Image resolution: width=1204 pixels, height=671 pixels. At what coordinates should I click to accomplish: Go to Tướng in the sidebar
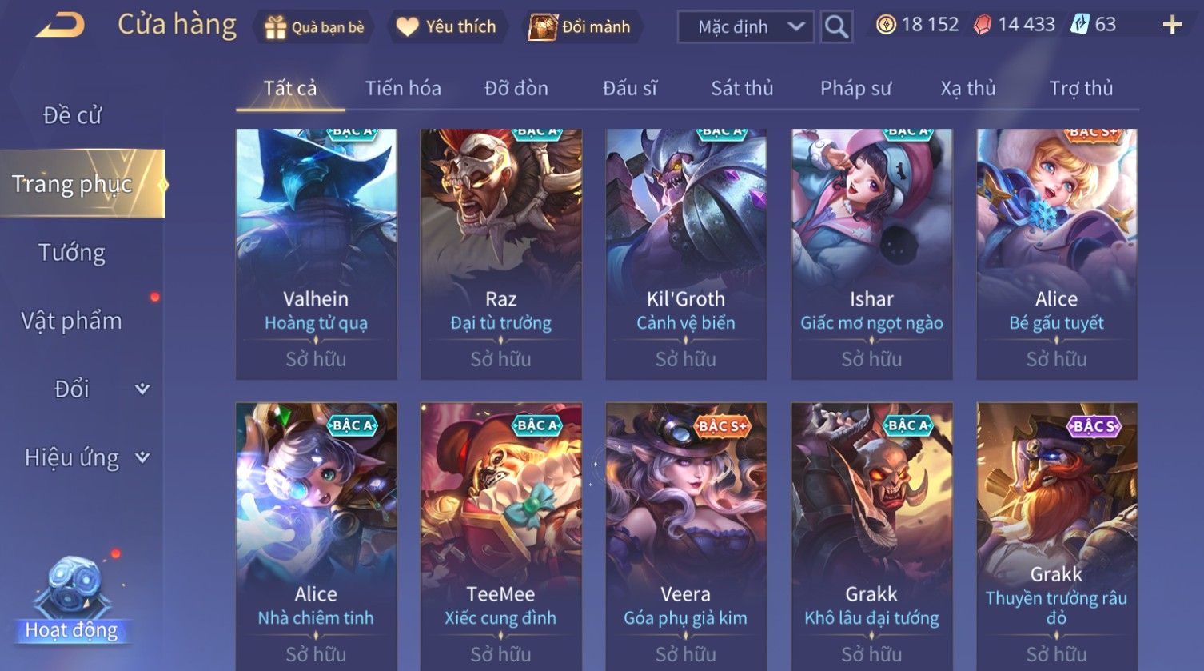pos(72,253)
